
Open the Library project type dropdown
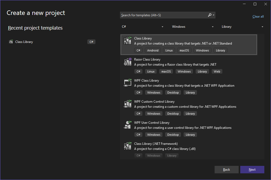[x=242, y=27]
